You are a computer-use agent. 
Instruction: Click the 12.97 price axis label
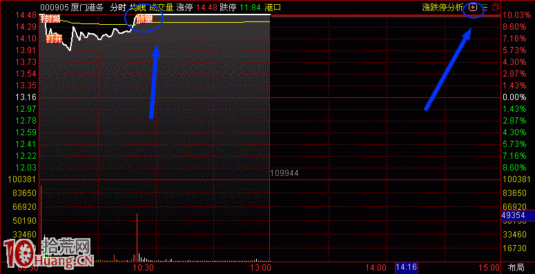(27, 109)
